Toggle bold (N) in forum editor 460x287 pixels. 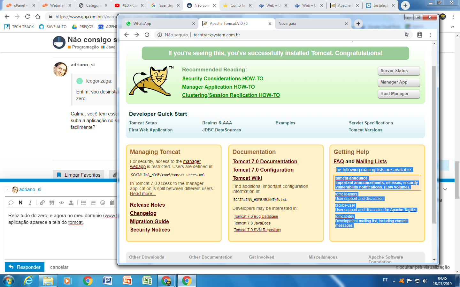pos(20,202)
